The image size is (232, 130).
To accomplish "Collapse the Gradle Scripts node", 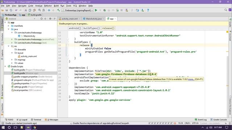I will click(5, 66).
